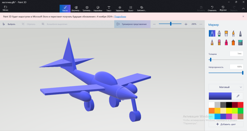Click the zoom in plus icon
Viewport: 247px width, 131px height.
pos(186,24)
